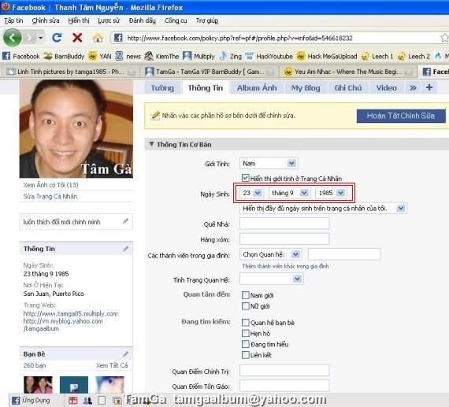449x407 pixels.
Task: Click the Quê Nhà input field
Action: click(x=284, y=224)
